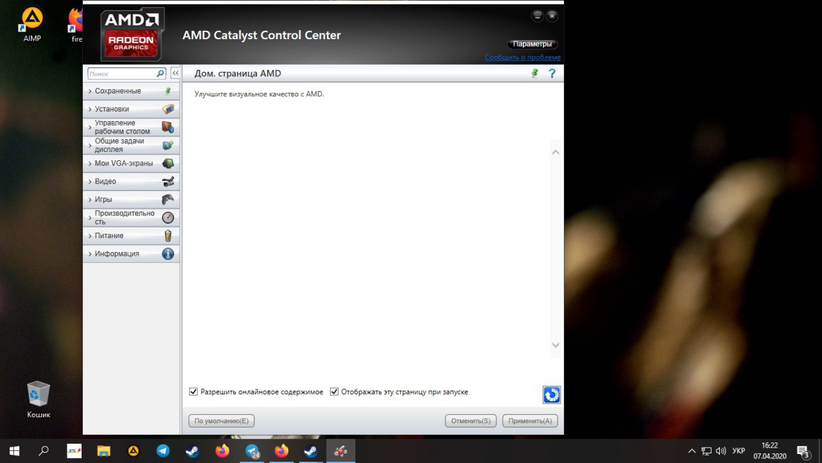Open the notification center icon

tap(803, 451)
